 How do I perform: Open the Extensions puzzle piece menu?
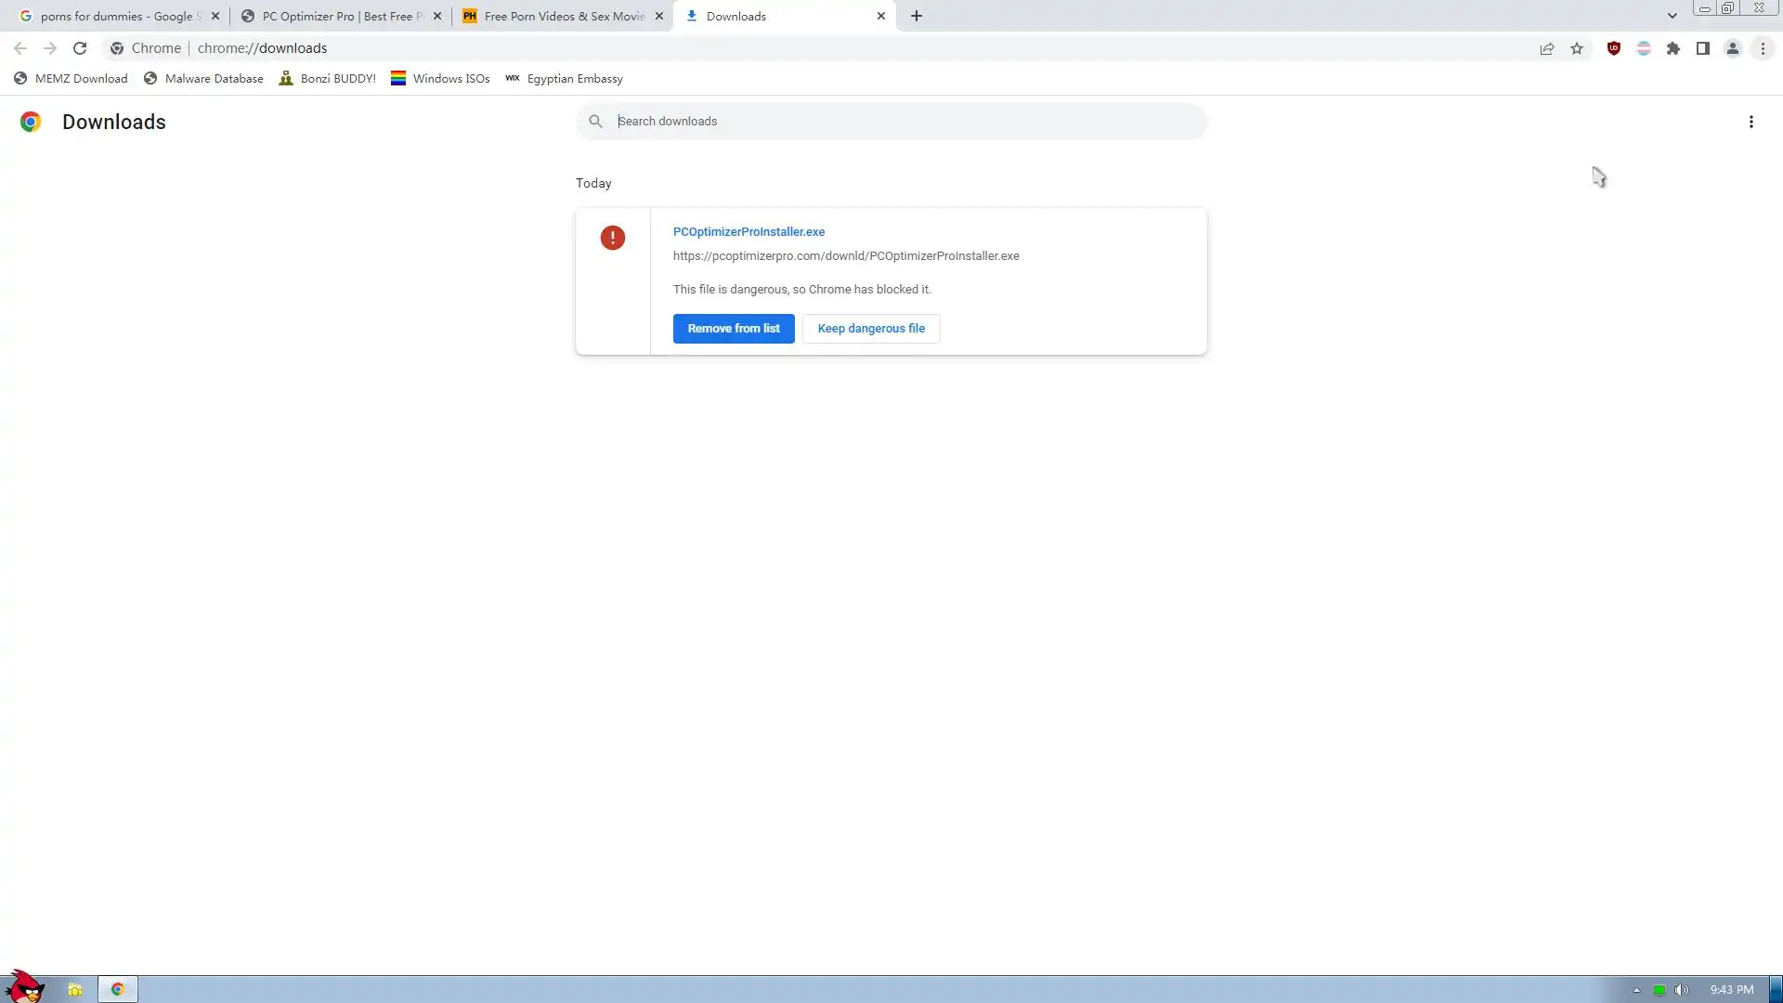point(1672,48)
